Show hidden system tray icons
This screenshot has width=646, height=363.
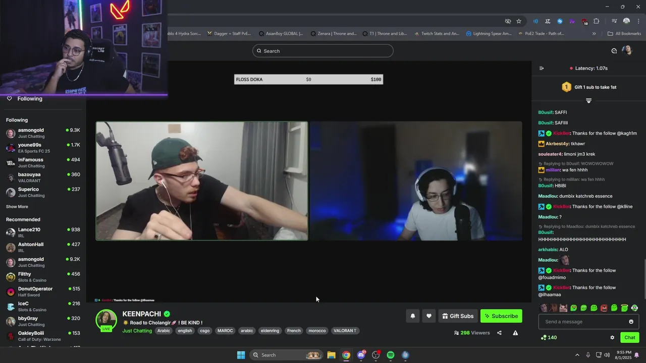[577, 355]
